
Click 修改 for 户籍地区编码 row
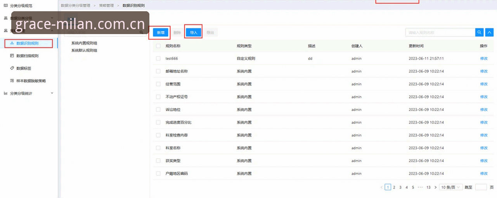pyautogui.click(x=484, y=174)
